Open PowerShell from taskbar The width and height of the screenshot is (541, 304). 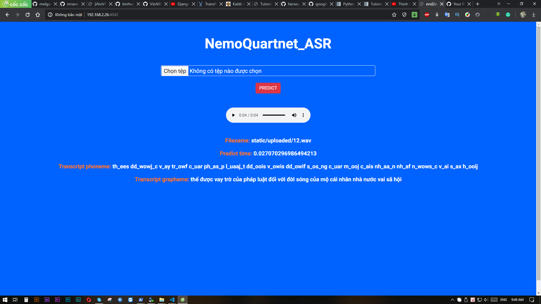tap(141, 300)
